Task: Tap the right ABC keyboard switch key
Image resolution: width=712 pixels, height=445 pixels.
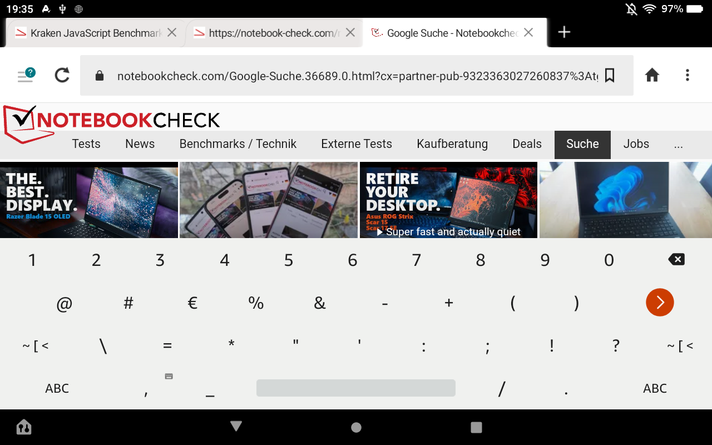Action: (655, 388)
